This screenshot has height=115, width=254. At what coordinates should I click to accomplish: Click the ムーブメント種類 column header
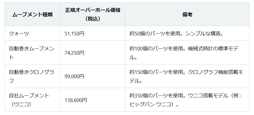[x=32, y=14]
